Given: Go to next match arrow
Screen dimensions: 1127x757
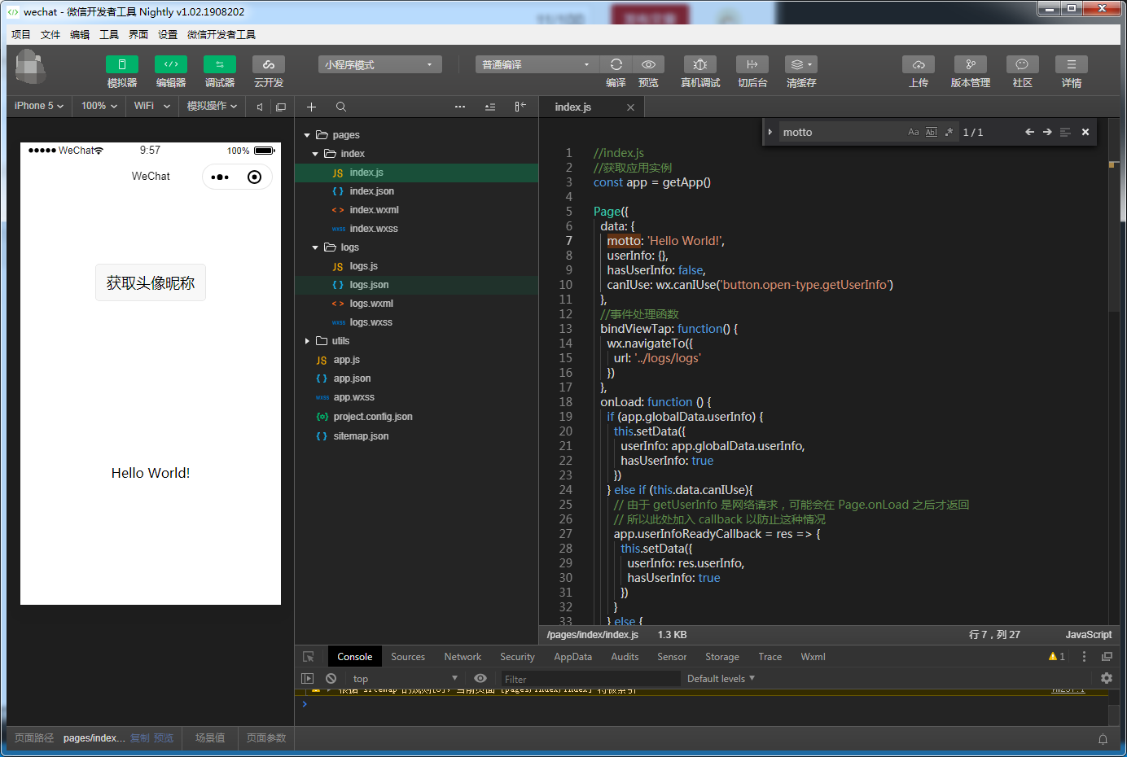Looking at the screenshot, I should point(1047,132).
